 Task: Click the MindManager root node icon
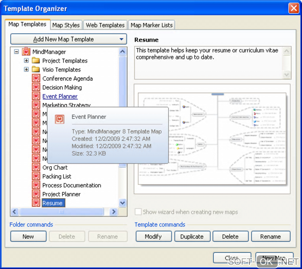(x=26, y=52)
